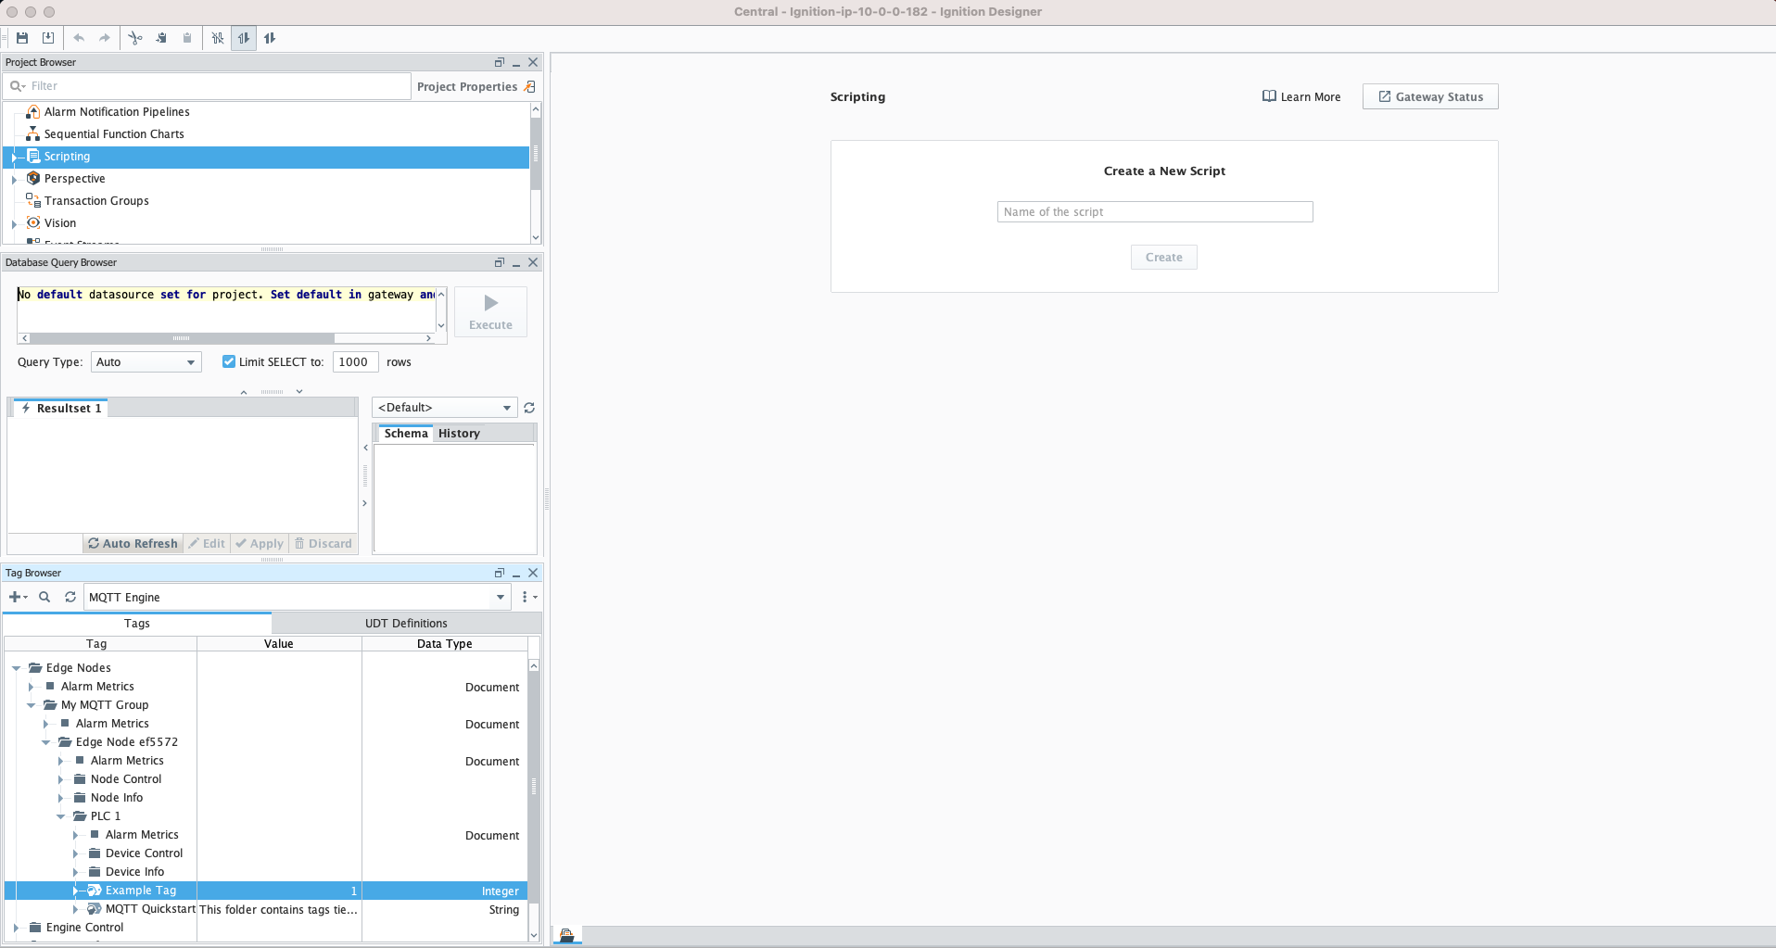This screenshot has width=1776, height=948.
Task: Switch to the UDT Definitions tab
Action: click(x=406, y=624)
